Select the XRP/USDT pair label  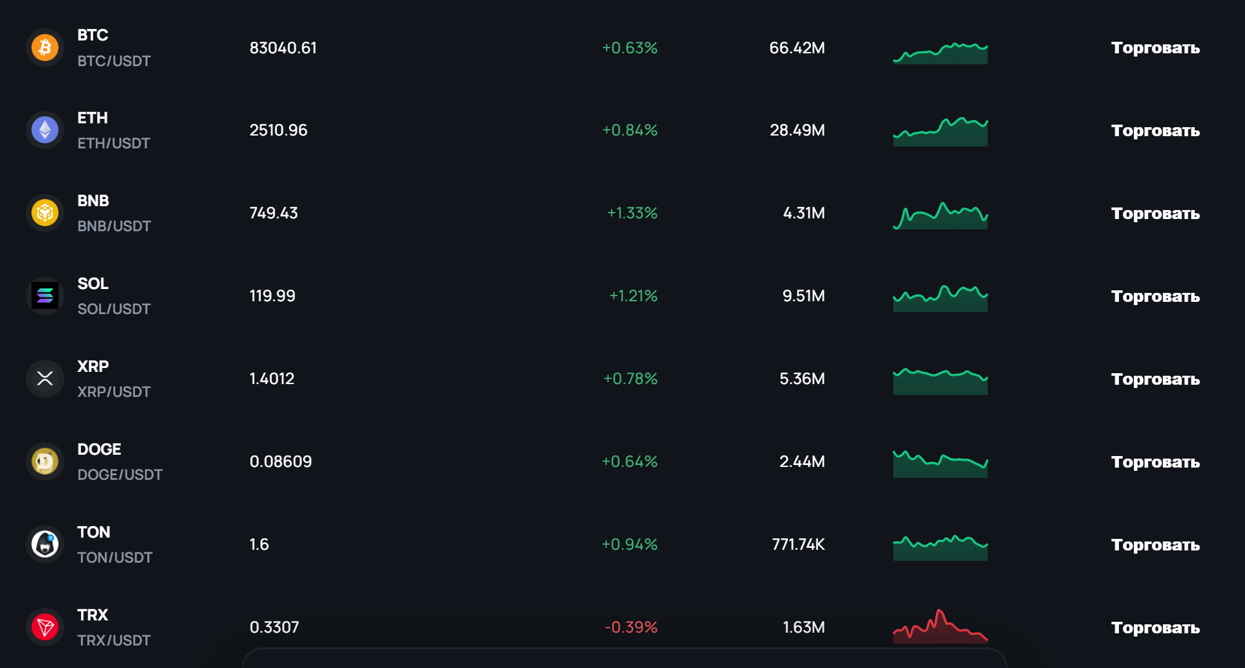tap(114, 392)
